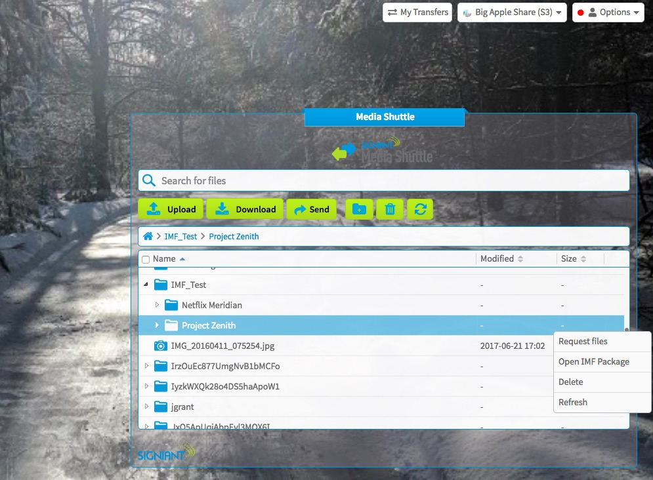Click the trash delete icon in toolbar
Viewport: 653px width, 480px height.
tap(390, 209)
